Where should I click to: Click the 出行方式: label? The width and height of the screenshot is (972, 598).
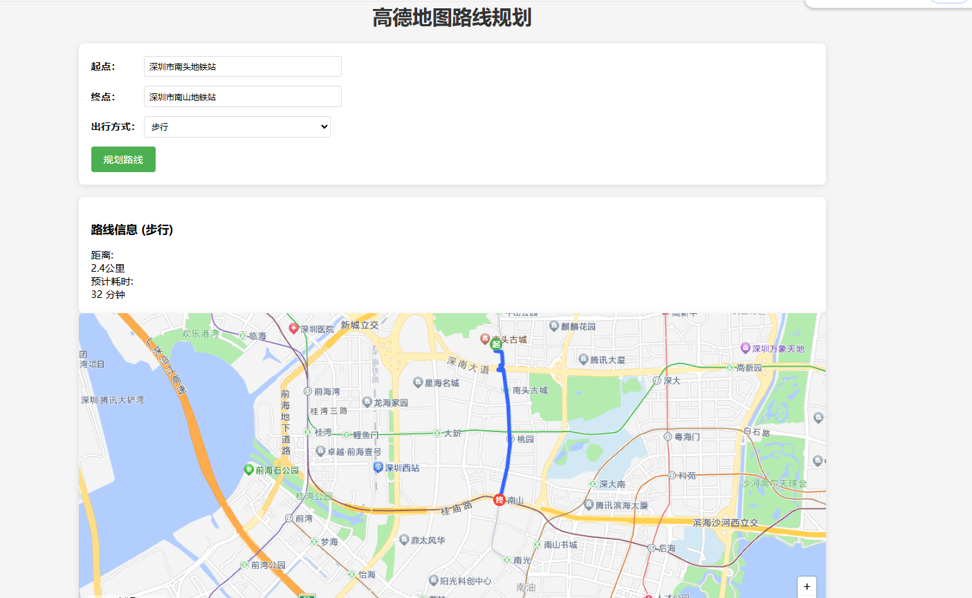click(113, 127)
